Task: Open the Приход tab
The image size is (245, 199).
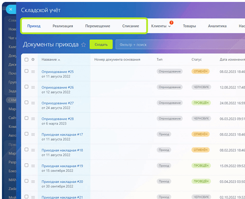Action: coord(34,26)
